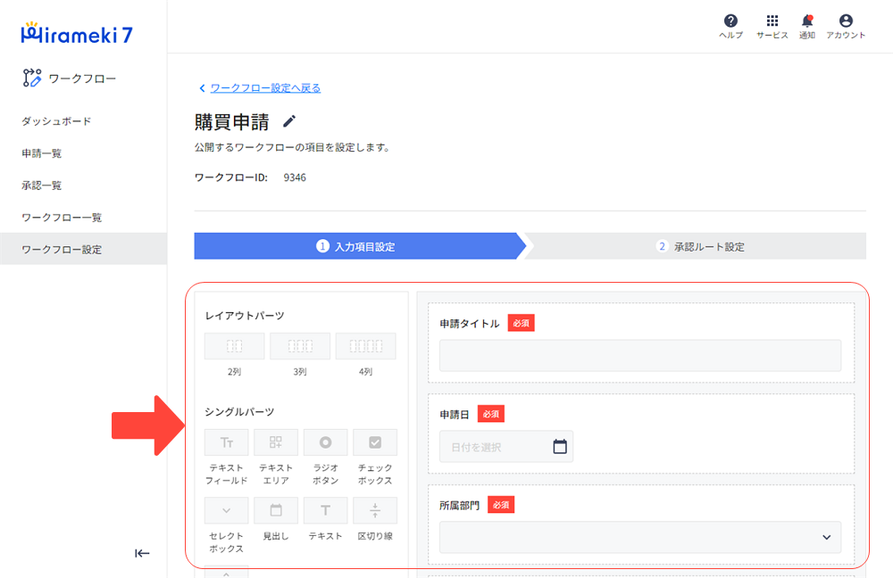
Task: Pick the ラジオボタン single part
Action: tap(325, 442)
